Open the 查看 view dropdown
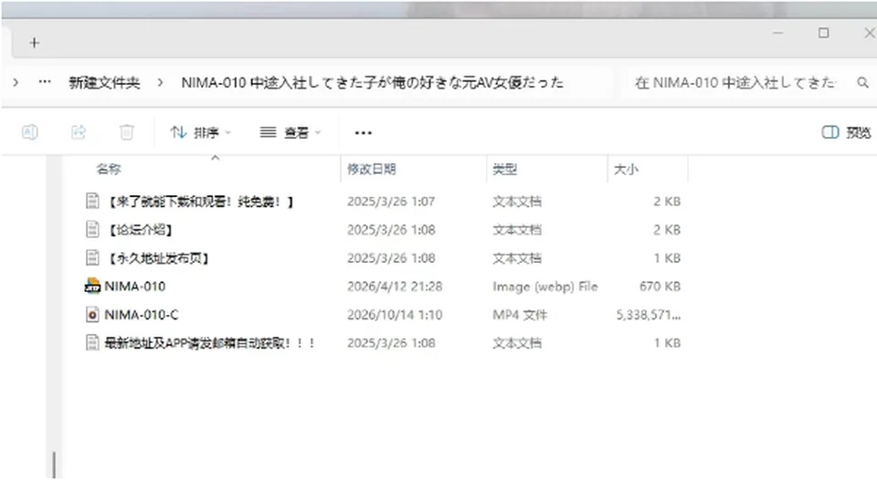 click(290, 132)
